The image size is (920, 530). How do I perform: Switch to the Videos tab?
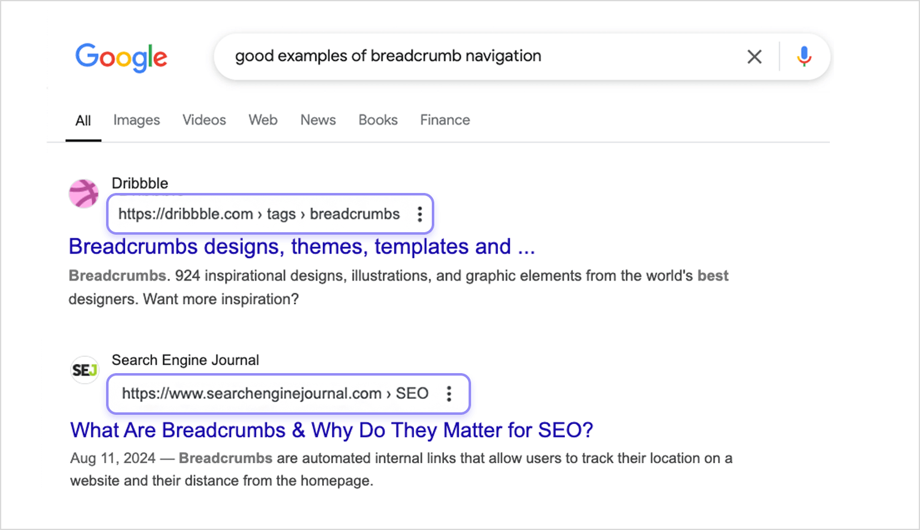point(204,120)
